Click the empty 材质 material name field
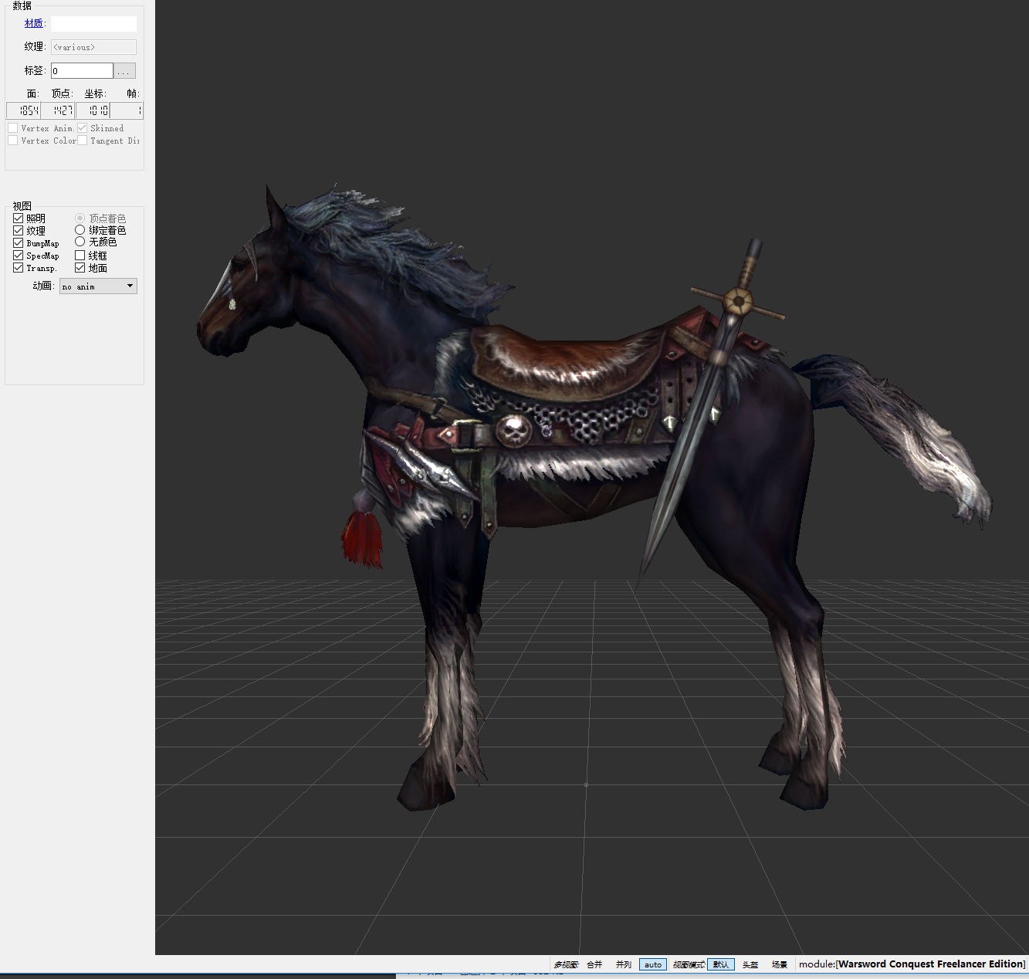Screen dimensions: 1029x979 pos(93,24)
